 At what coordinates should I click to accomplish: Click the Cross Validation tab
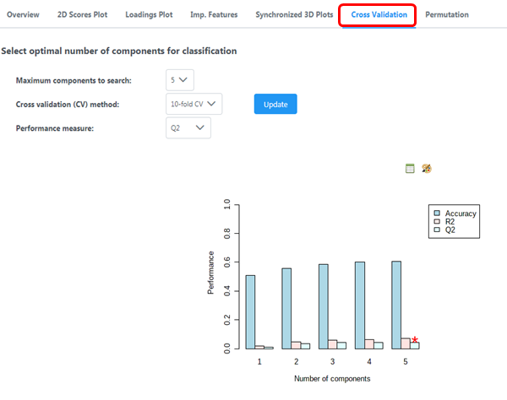pyautogui.click(x=379, y=14)
